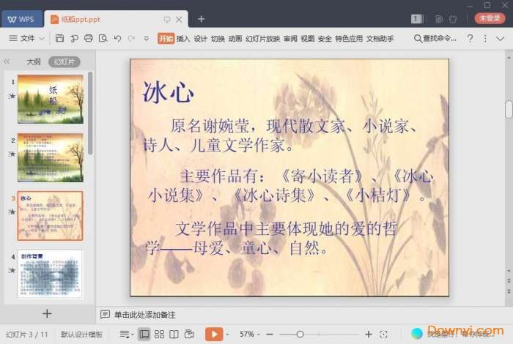Viewport: 513px width, 344px height.
Task: Open a new tab with plus button
Action: (202, 19)
